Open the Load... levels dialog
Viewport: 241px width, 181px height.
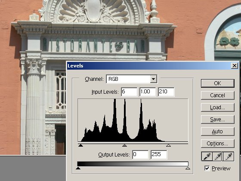click(x=217, y=107)
